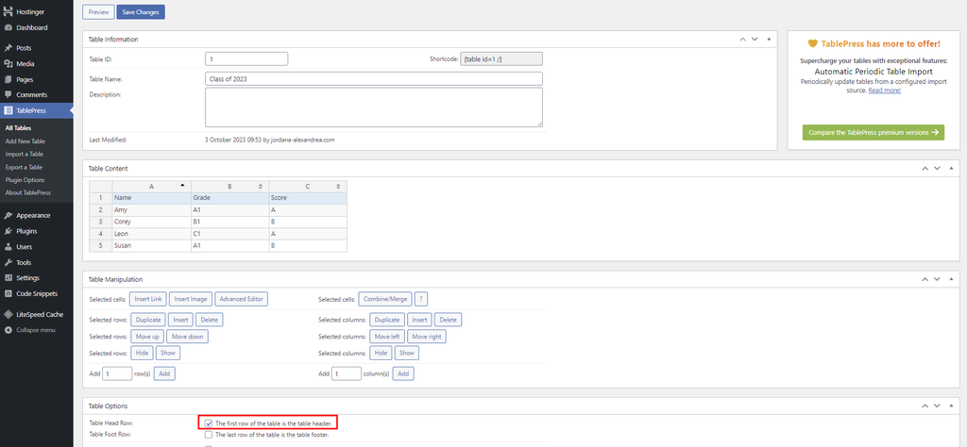Open Tools via the wrench icon
Viewport: 967px width, 447px height.
(8, 263)
